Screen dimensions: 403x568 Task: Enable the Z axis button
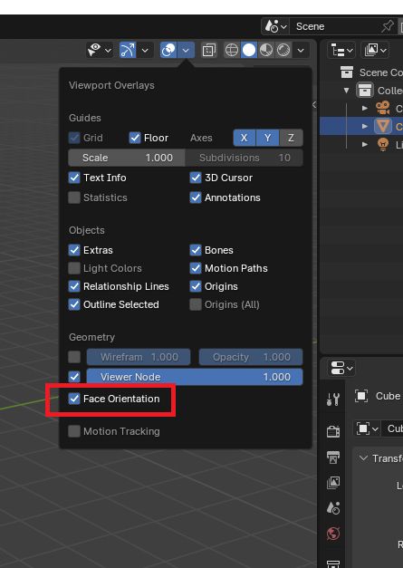point(291,138)
